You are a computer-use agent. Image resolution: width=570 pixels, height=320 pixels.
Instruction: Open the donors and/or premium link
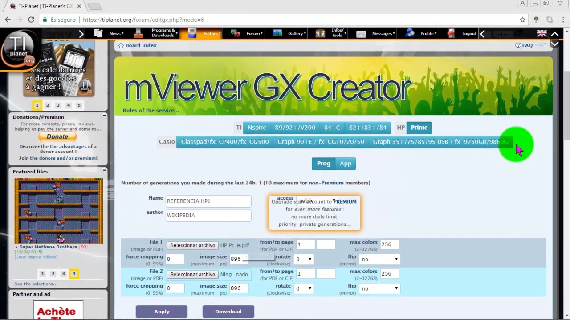click(x=64, y=158)
